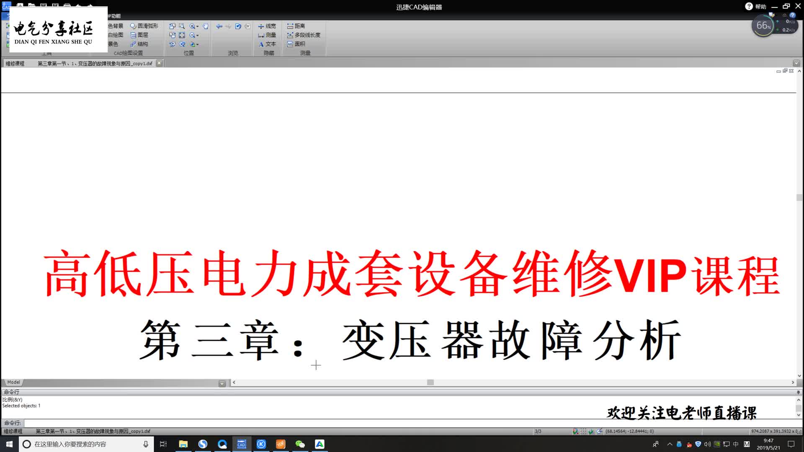Select the hand pan tool
The width and height of the screenshot is (804, 452).
tap(205, 26)
